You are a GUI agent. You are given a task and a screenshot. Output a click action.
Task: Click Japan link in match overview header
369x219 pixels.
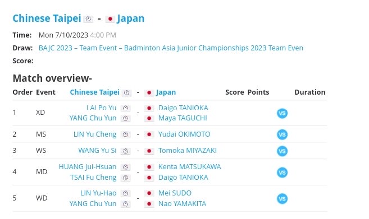[166, 92]
